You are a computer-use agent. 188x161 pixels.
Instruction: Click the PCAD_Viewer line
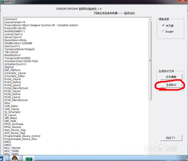[13, 91]
